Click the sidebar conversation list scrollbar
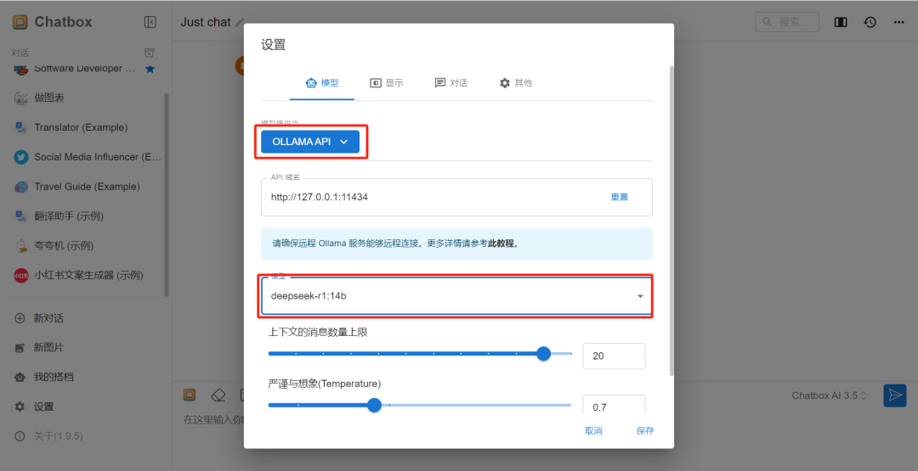The width and height of the screenshot is (918, 471). point(167,194)
